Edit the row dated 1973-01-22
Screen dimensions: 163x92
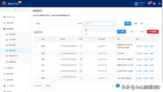pyautogui.click(x=145, y=71)
